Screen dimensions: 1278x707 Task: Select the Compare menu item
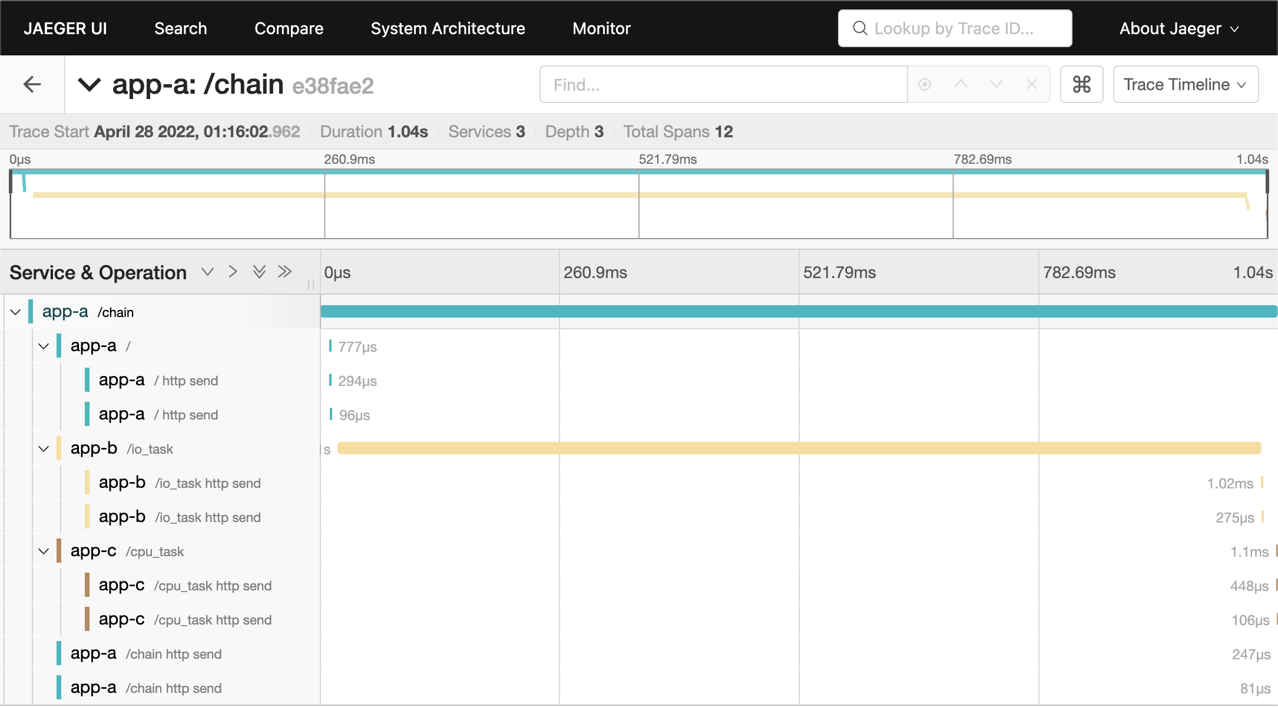(x=289, y=28)
